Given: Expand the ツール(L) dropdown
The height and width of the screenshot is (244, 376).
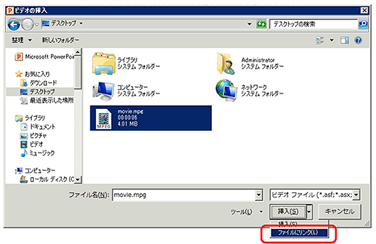Looking at the screenshot, I should click(x=246, y=211).
